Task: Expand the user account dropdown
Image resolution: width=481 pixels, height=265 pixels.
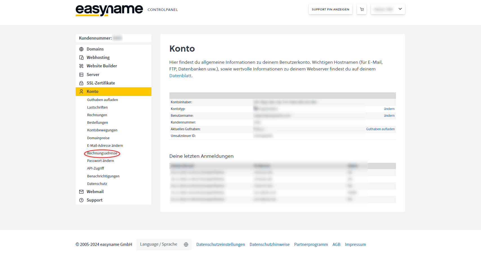Action: pos(388,9)
